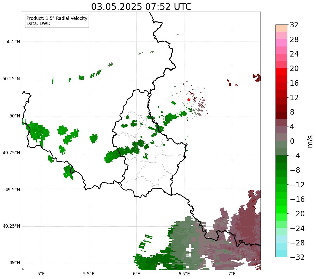Click the colorbar tick label 12
Image resolution: width=316 pixels, height=279 pixels.
click(294, 98)
